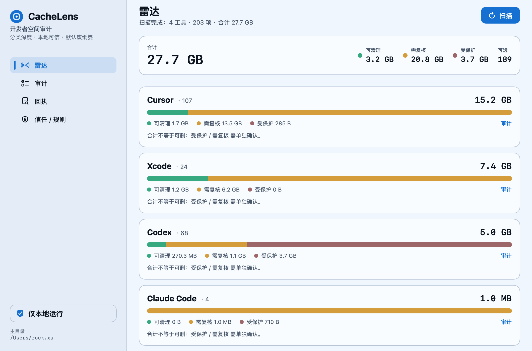The width and height of the screenshot is (532, 351).
Task: Click 受保护 285 B in Cursor card
Action: (274, 123)
